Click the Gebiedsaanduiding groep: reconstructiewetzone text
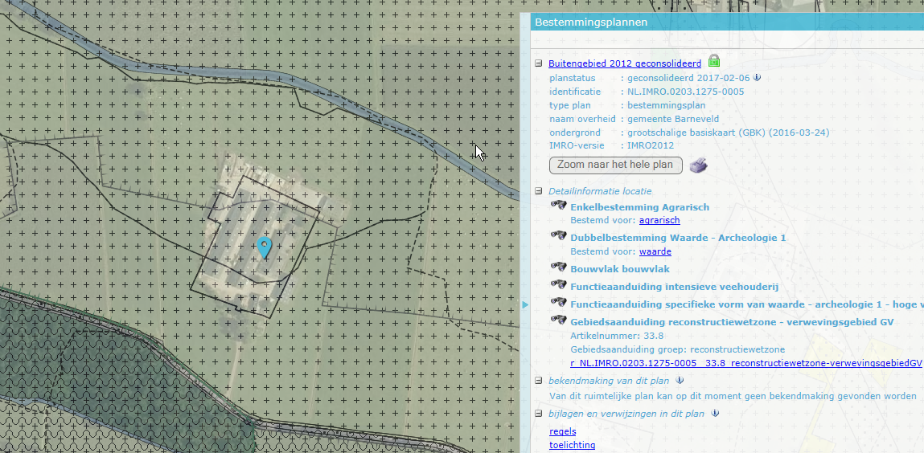924x453 pixels. pyautogui.click(x=678, y=349)
